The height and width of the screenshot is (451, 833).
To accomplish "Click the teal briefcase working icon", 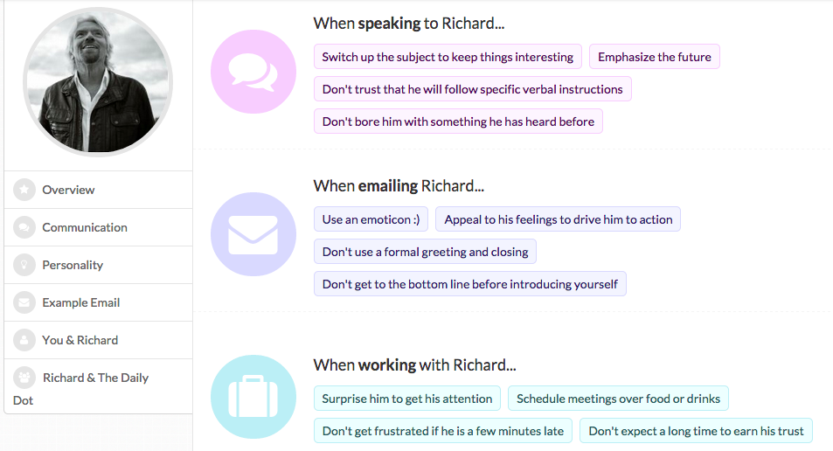I will click(253, 397).
